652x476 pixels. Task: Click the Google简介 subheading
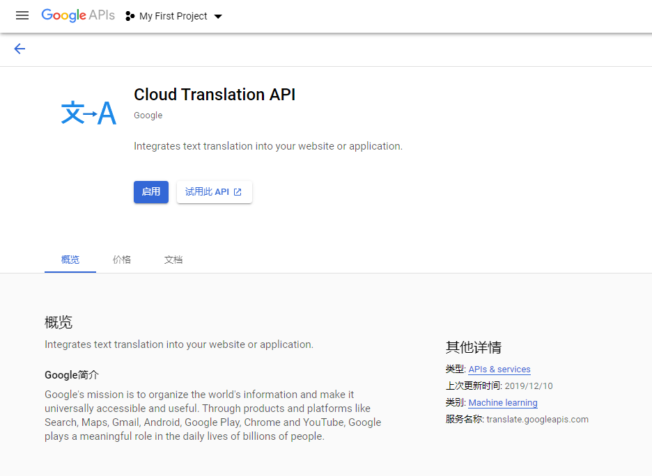pos(72,375)
